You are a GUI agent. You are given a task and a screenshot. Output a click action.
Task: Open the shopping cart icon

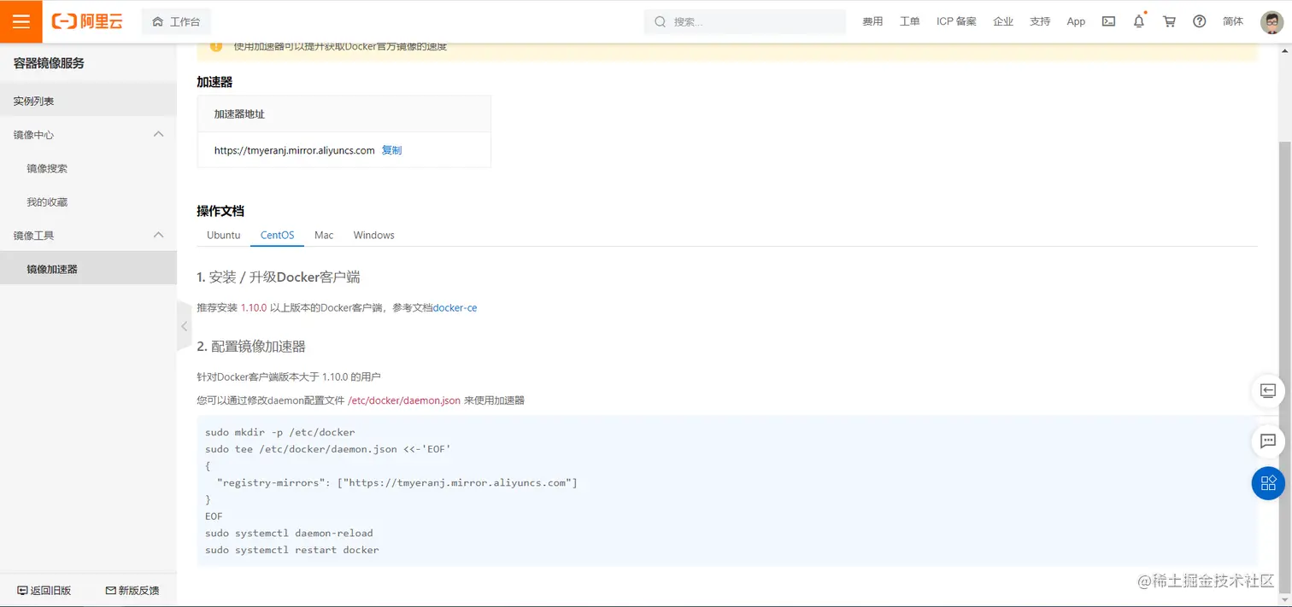tap(1169, 21)
